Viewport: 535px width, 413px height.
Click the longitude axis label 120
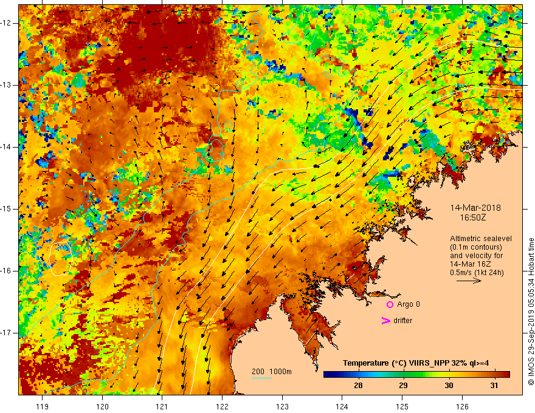(102, 406)
